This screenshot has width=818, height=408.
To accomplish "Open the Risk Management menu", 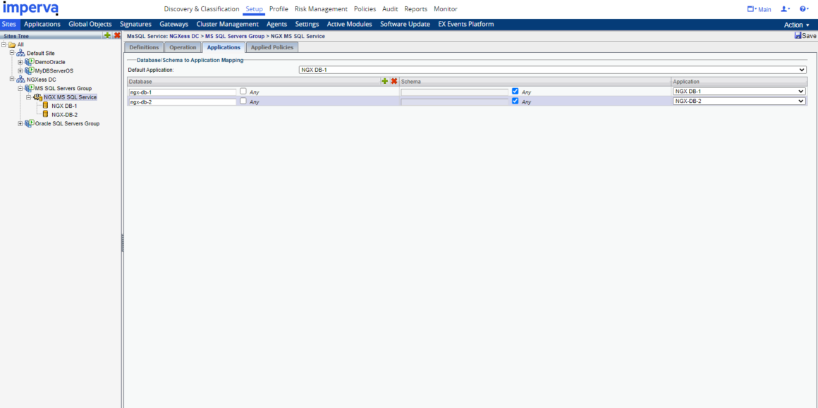I will tap(321, 9).
